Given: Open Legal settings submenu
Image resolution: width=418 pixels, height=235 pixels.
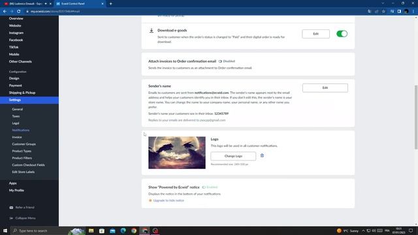Looking at the screenshot, I should point(16,123).
